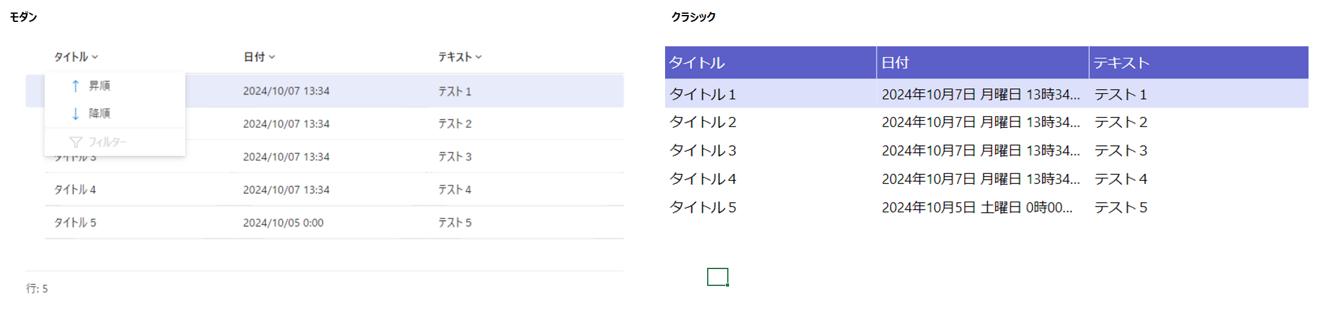Select classic row タイトル 1
This screenshot has height=316, width=1327.
[986, 94]
